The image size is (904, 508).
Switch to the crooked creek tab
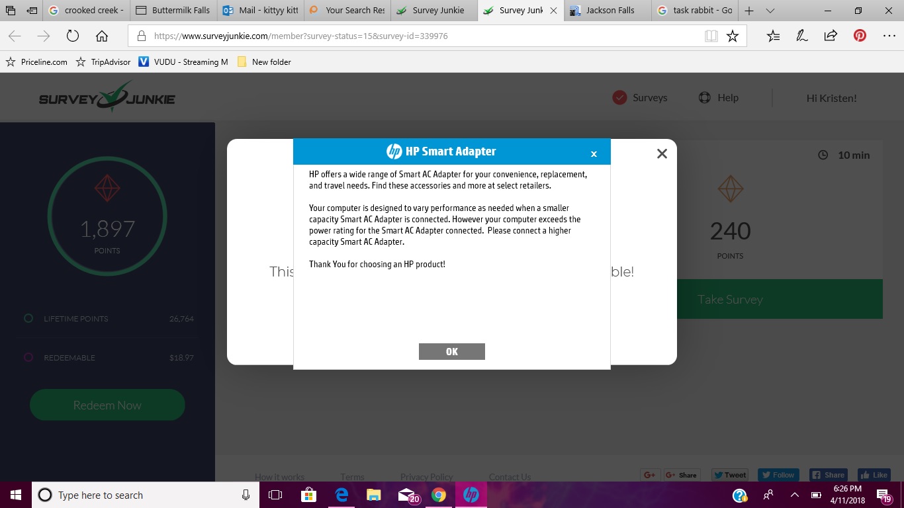tap(86, 11)
